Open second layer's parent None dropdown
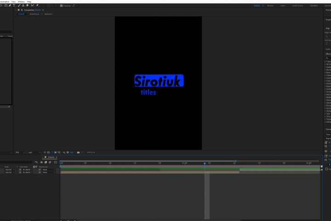 pos(49,172)
